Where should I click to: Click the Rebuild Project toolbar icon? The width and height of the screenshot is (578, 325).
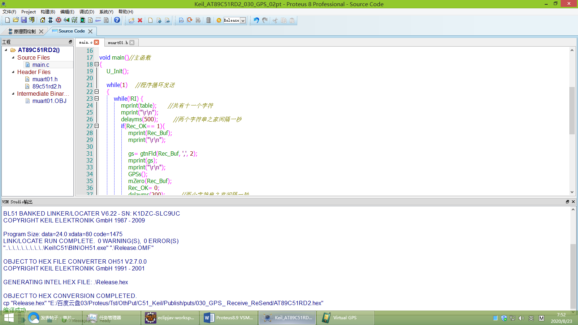click(190, 20)
